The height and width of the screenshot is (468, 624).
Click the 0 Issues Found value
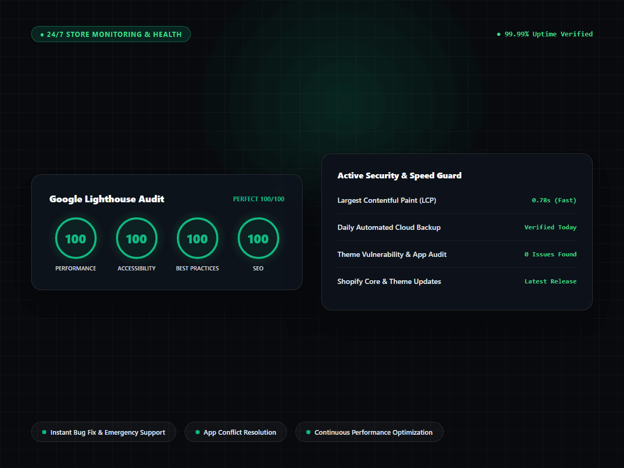[x=551, y=254]
